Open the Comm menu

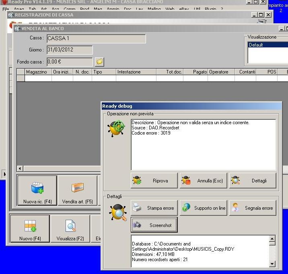[70, 9]
